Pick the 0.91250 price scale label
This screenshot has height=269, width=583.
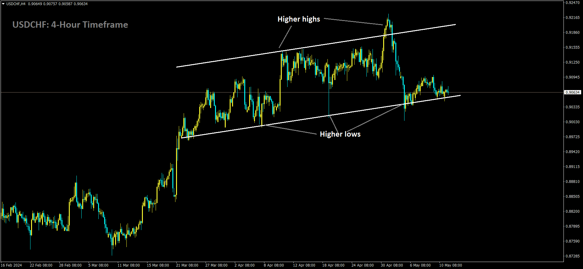tap(572, 62)
